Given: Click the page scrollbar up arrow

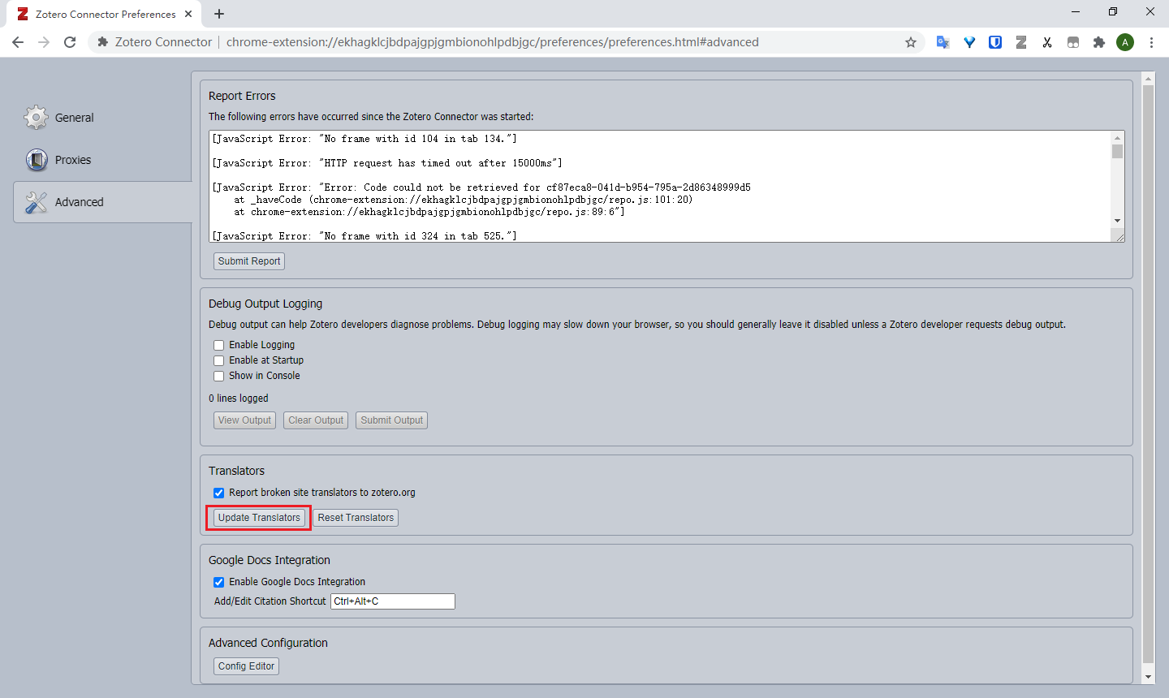Looking at the screenshot, I should pyautogui.click(x=1148, y=79).
